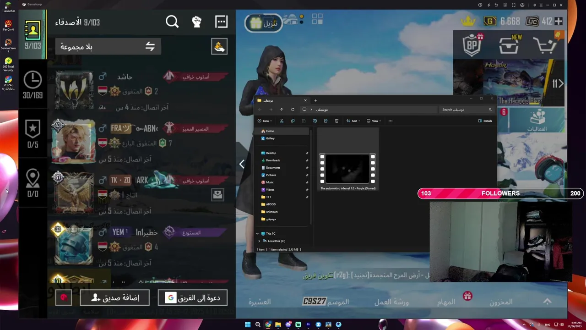Image resolution: width=586 pixels, height=330 pixels.
Task: Open the shopping cart shop icon
Action: (x=545, y=45)
